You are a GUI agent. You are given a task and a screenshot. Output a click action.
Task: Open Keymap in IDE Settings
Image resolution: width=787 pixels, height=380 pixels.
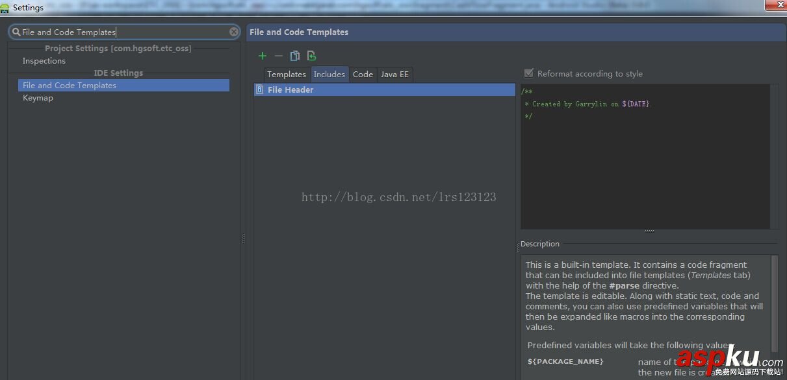click(38, 97)
